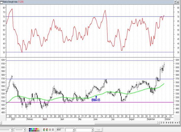Viewport: 181px width, 132px height.
Task: Click the Relative Strength Index pane icon
Action: 2,2
